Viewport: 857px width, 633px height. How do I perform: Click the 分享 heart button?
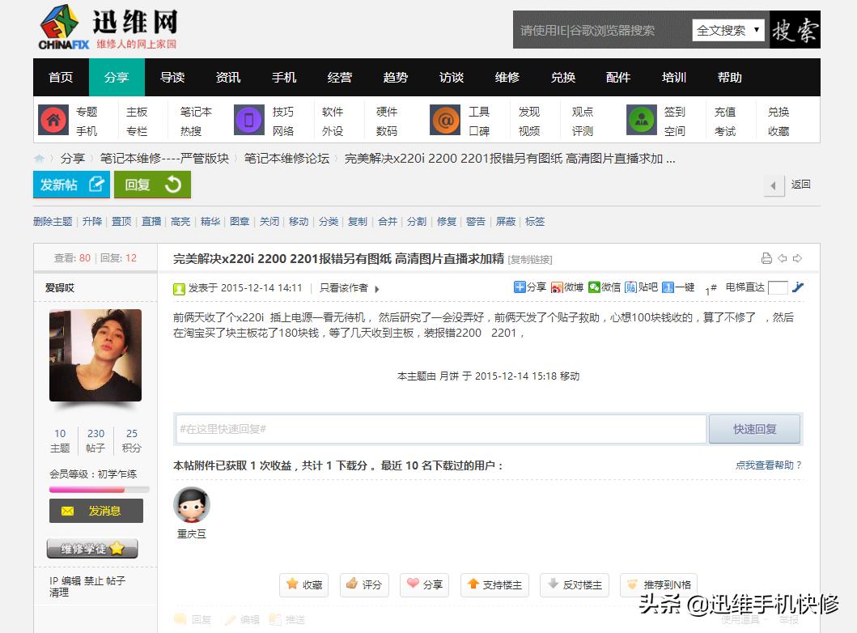coord(424,585)
